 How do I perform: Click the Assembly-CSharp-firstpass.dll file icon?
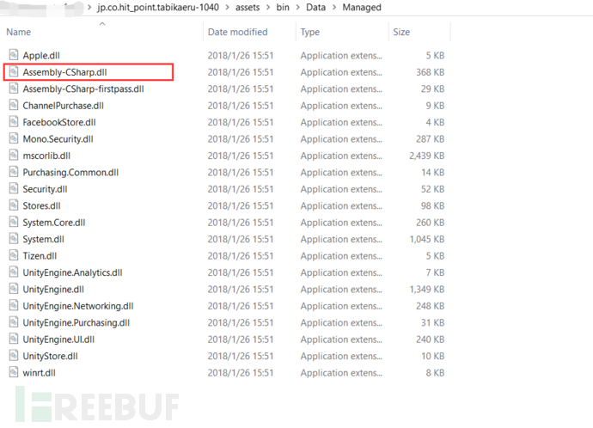[x=14, y=89]
